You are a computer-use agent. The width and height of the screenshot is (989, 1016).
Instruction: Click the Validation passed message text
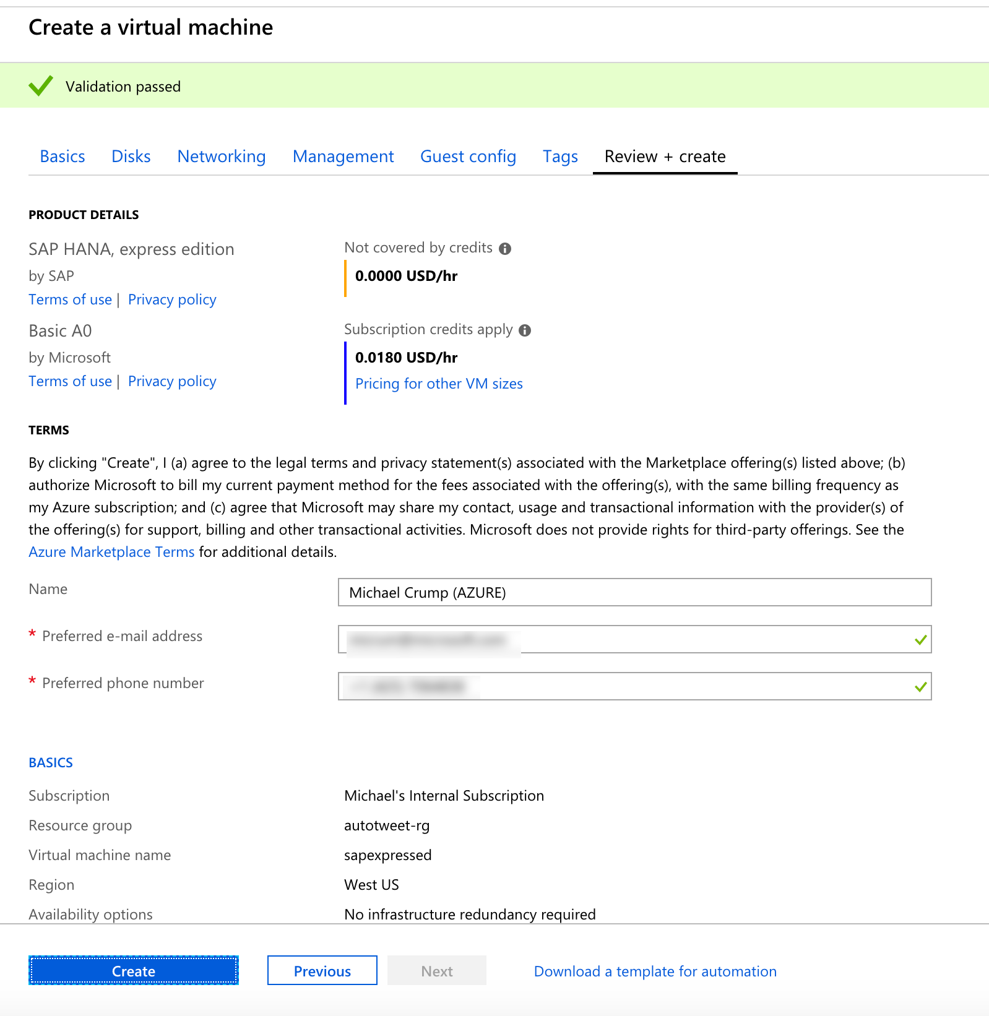(x=123, y=87)
